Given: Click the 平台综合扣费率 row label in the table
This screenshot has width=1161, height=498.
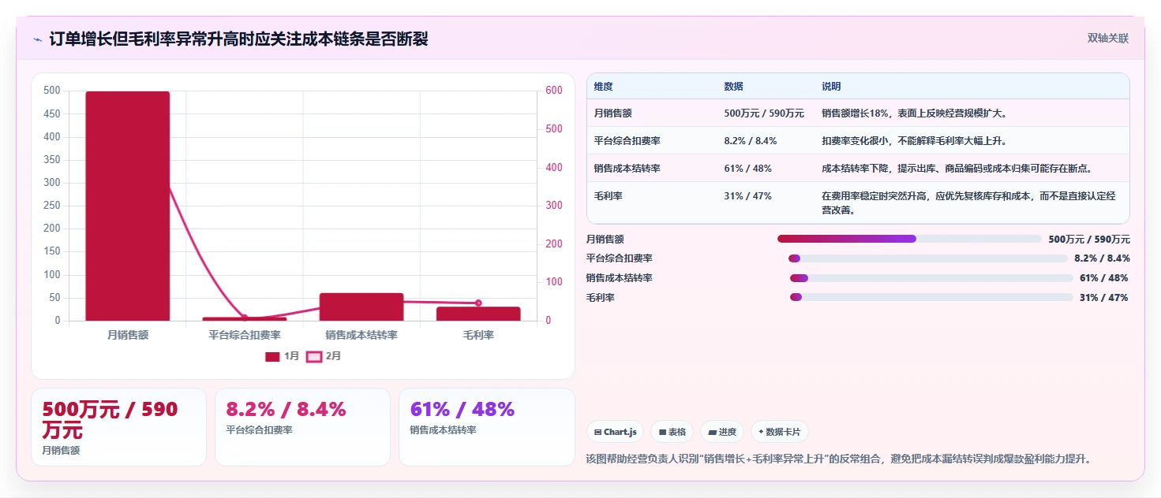Looking at the screenshot, I should pos(627,141).
